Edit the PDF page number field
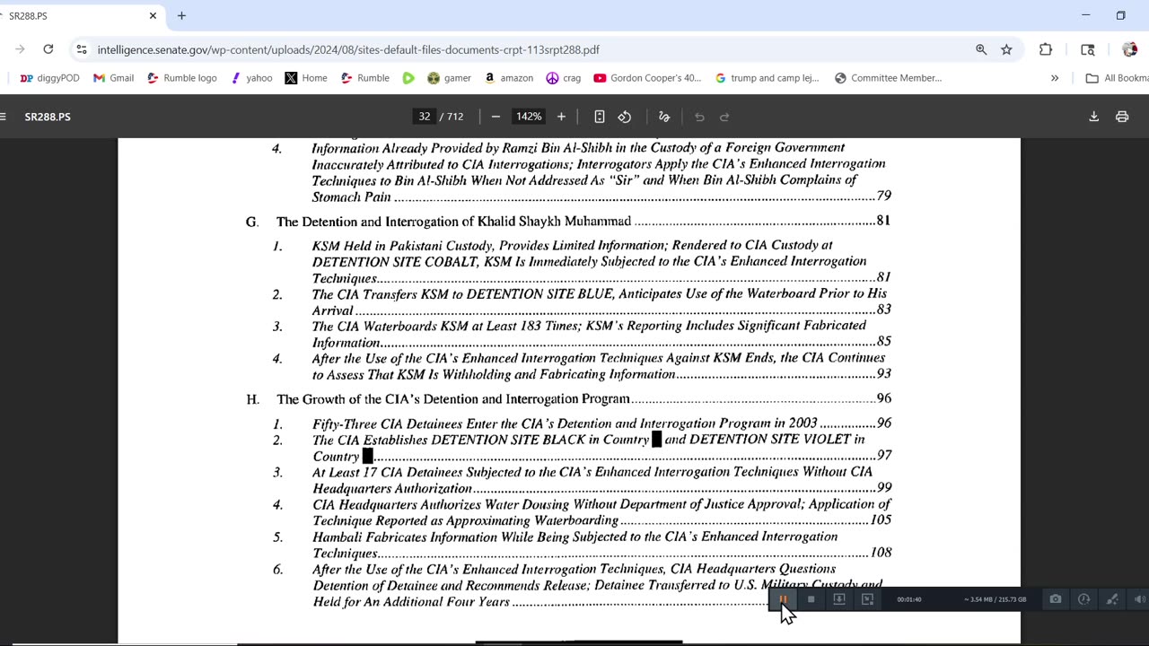 (425, 117)
